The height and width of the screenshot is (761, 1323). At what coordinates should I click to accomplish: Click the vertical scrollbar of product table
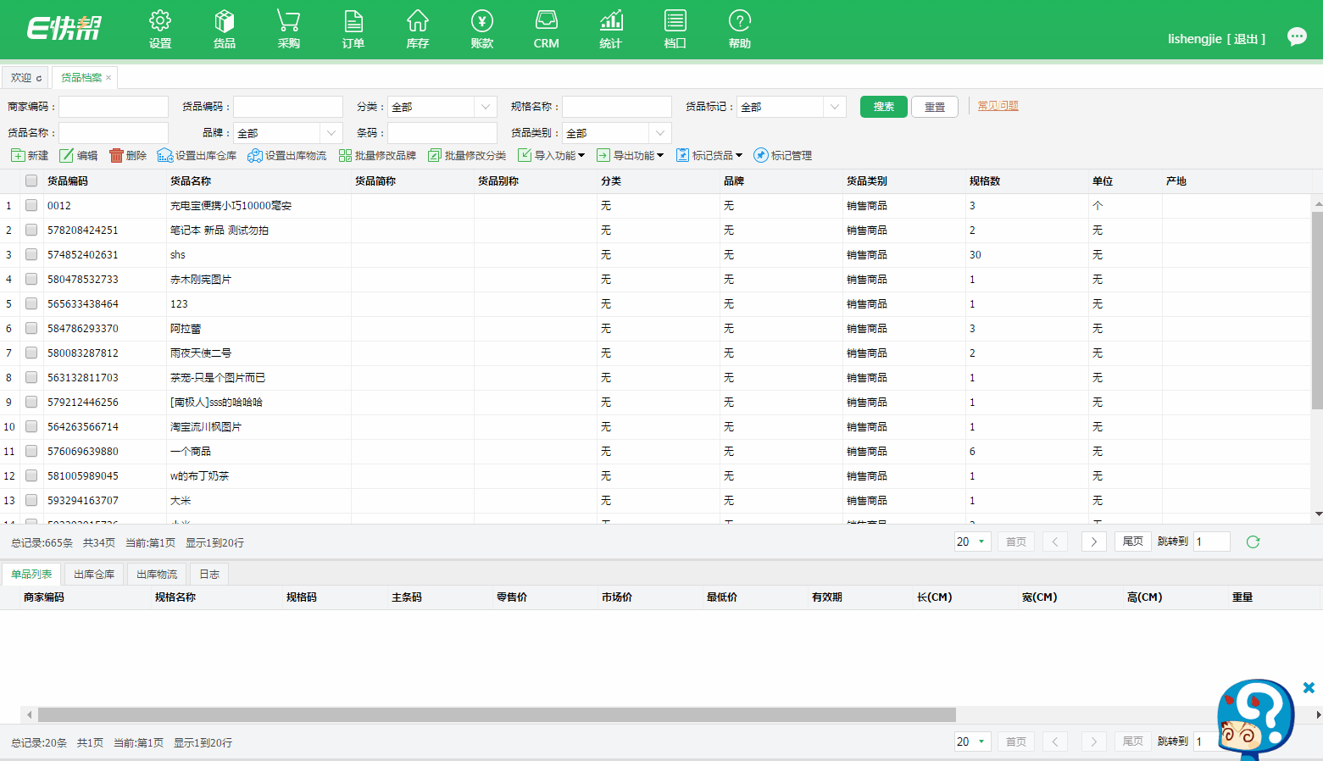pos(1317,310)
